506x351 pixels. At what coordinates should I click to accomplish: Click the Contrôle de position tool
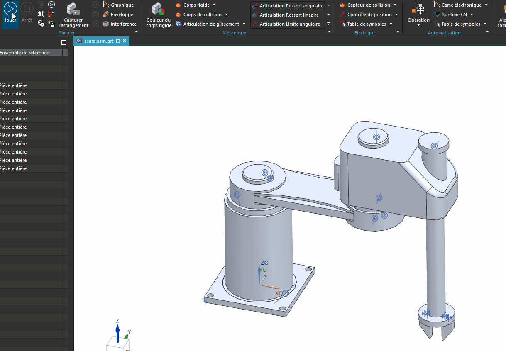pos(366,15)
